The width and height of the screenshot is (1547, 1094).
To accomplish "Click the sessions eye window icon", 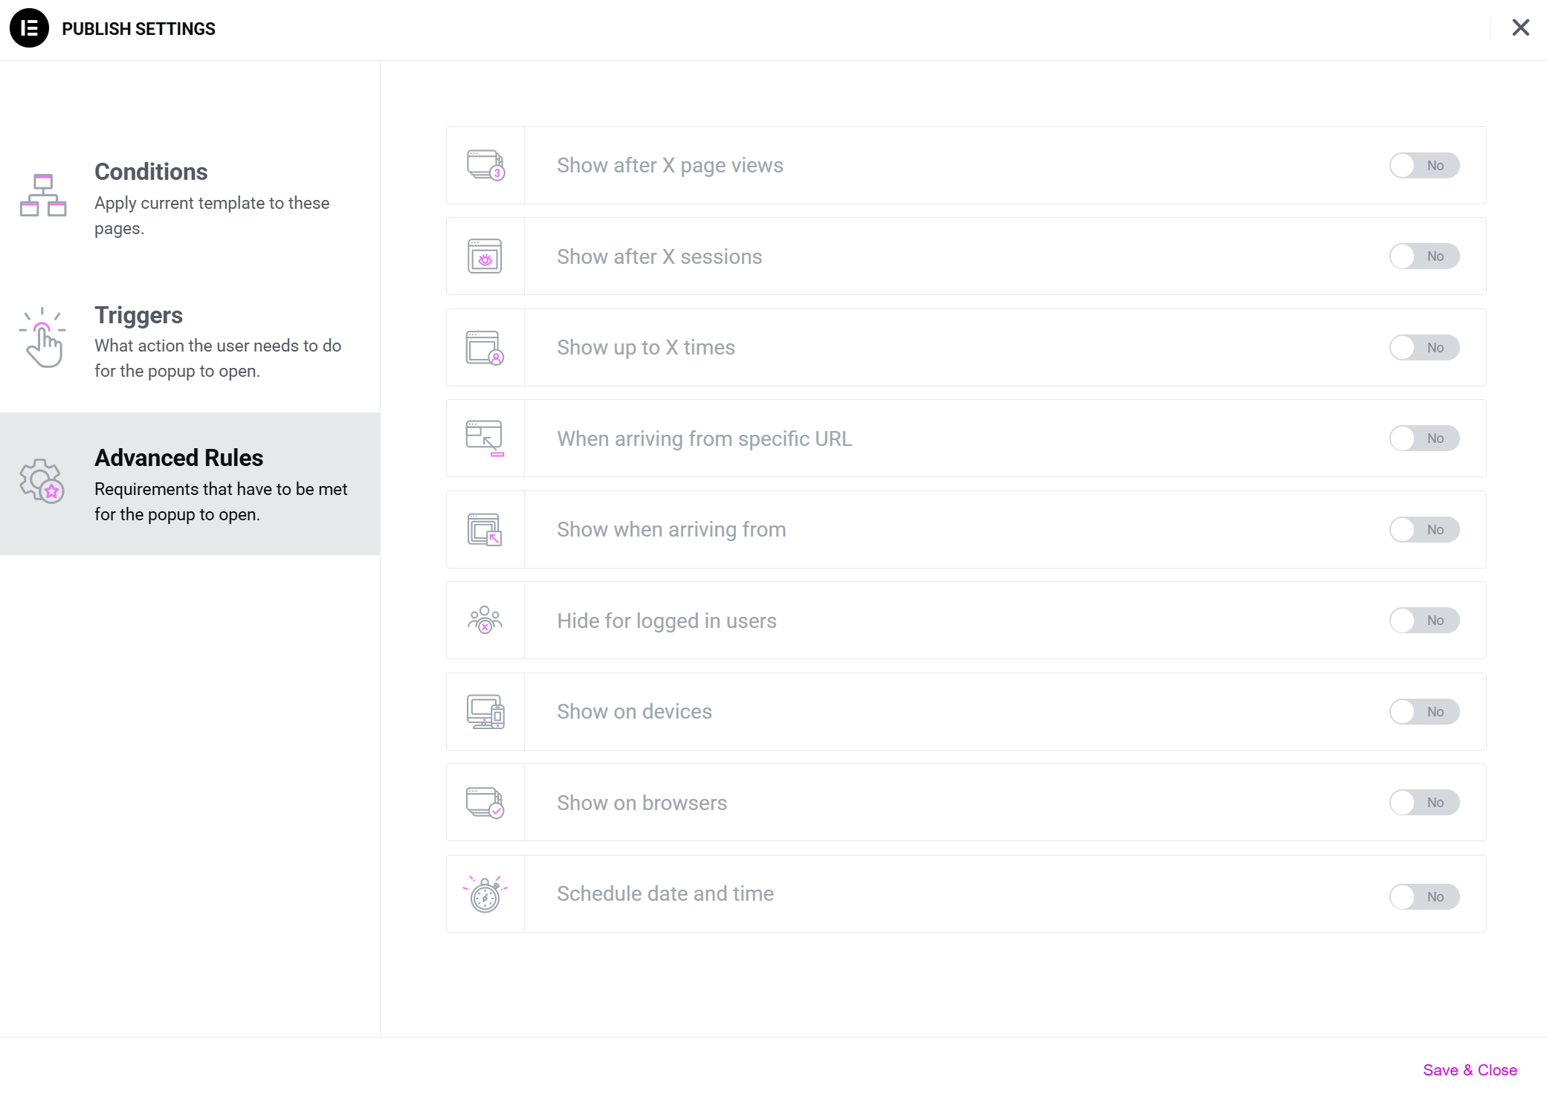I will (x=485, y=256).
